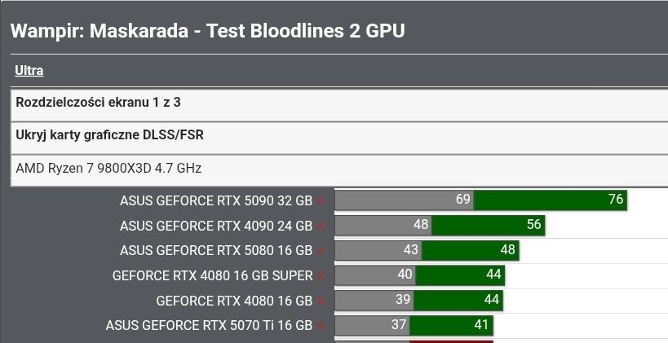This screenshot has height=343, width=668.
Task: Click RTX 5080 gray bar showing 43
Action: (x=378, y=250)
